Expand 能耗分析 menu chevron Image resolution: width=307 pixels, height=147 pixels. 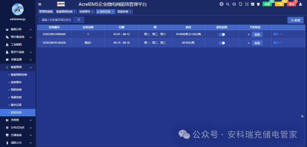point(31,29)
